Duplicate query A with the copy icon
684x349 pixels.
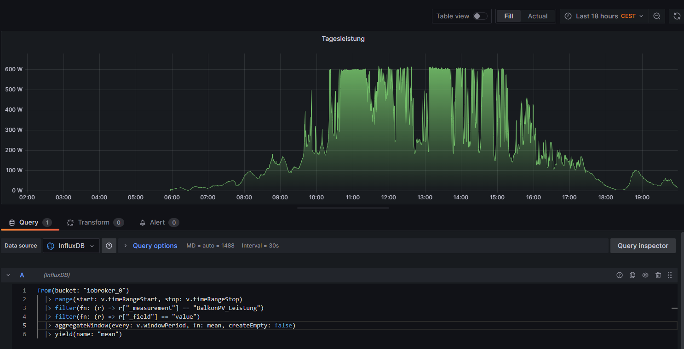pyautogui.click(x=632, y=275)
